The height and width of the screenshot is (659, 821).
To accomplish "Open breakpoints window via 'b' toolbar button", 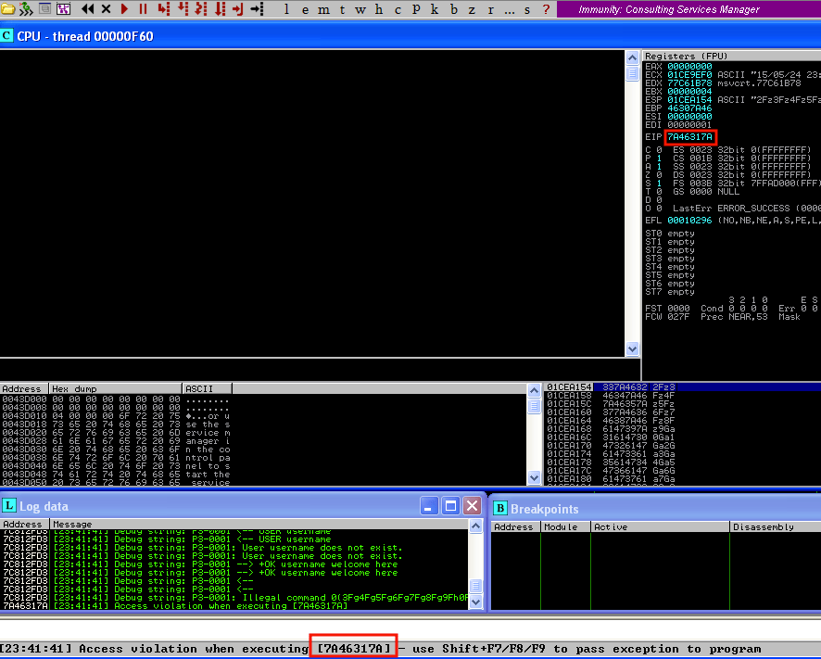I will [453, 9].
